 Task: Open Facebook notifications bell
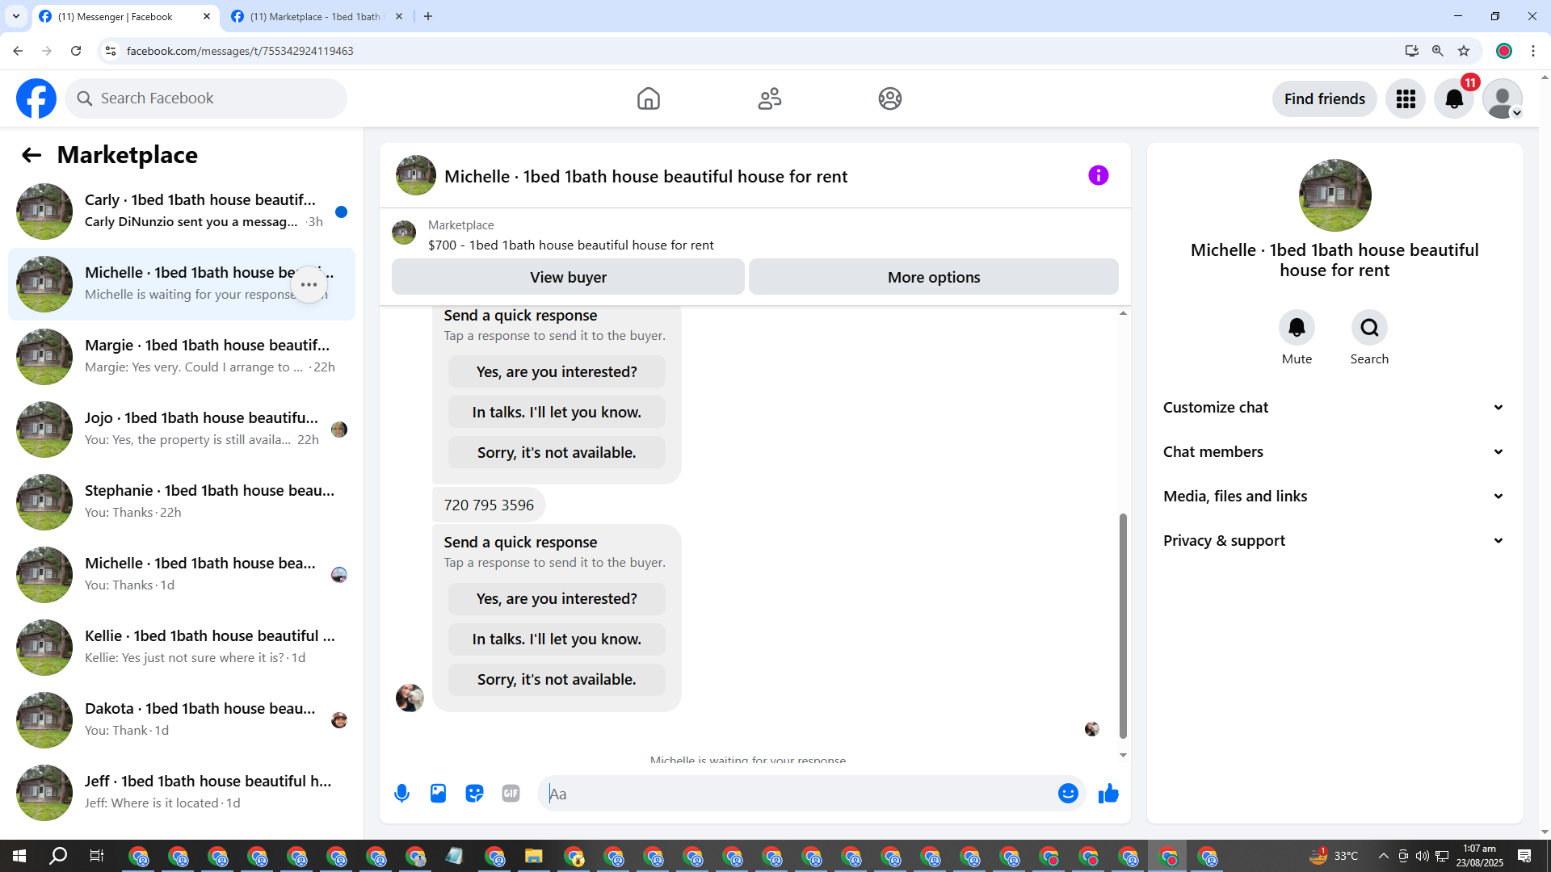(1454, 99)
